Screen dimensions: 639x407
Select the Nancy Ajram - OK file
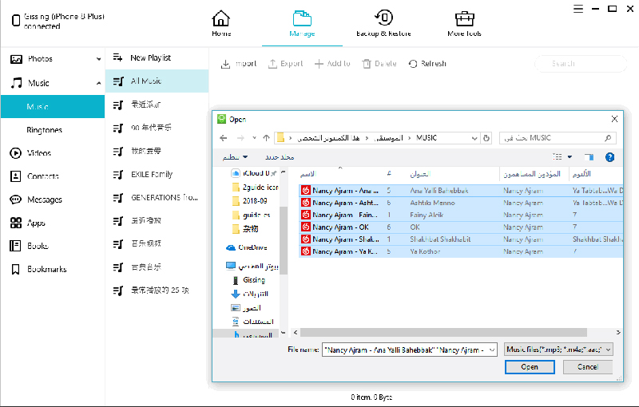(461, 227)
